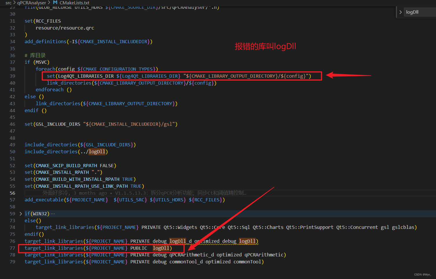The height and width of the screenshot is (279, 436).
Task: Click set(GSL_INCLUDE_DIRS statement
Action: (x=101, y=124)
